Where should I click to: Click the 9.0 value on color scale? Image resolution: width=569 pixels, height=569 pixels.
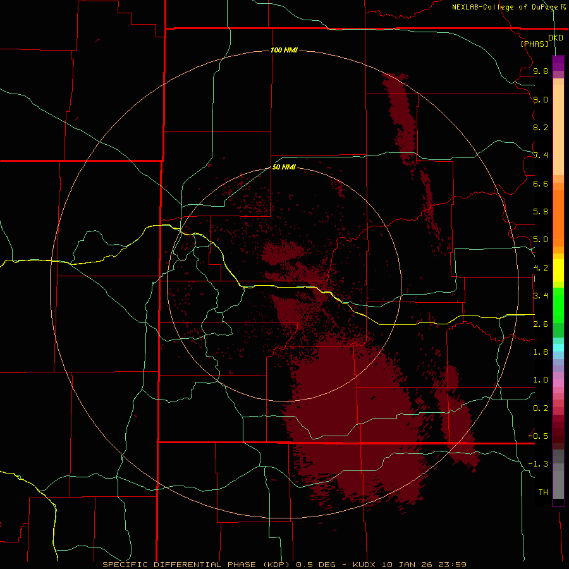click(541, 99)
